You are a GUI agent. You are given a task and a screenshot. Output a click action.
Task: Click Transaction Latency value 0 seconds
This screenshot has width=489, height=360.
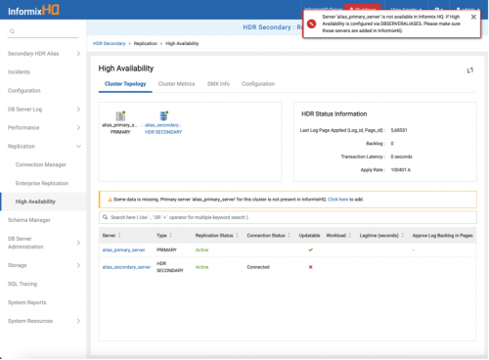click(401, 157)
